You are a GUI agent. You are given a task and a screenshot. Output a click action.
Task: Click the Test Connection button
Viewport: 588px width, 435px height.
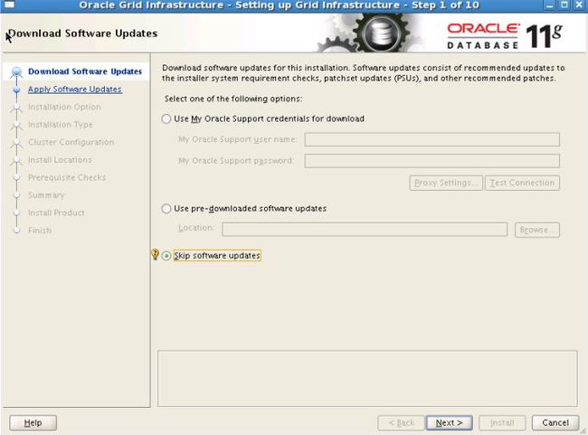click(522, 183)
